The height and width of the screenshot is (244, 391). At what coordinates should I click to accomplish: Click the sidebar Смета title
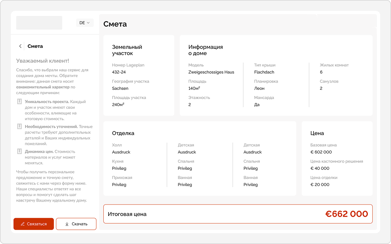(x=35, y=46)
